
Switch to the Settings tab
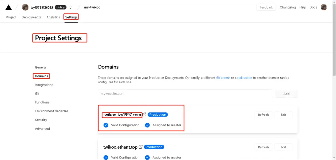point(71,17)
